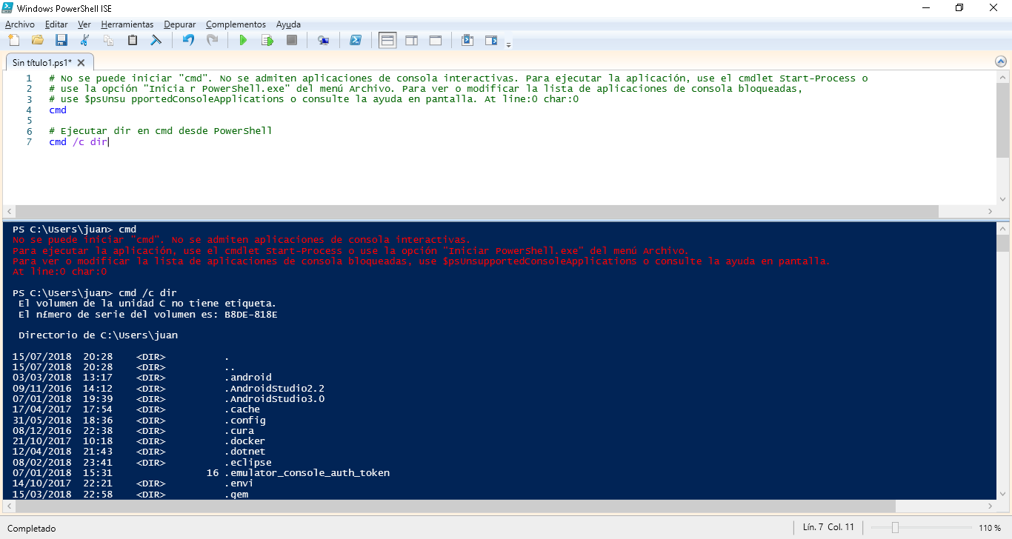
Task: Click line number 1 in the editor gutter
Action: tap(28, 78)
